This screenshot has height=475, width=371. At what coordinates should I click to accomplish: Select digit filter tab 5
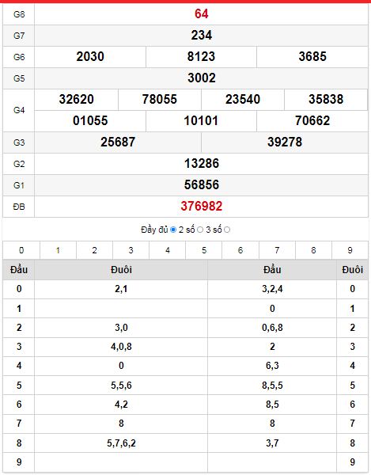tap(204, 250)
